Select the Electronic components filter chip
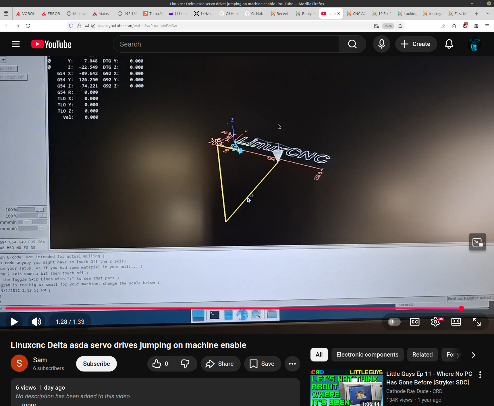Viewport: 494px width, 406px height. click(367, 355)
